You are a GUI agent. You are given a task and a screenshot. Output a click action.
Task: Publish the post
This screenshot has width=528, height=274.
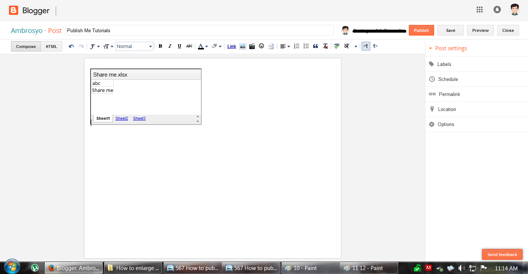[421, 30]
